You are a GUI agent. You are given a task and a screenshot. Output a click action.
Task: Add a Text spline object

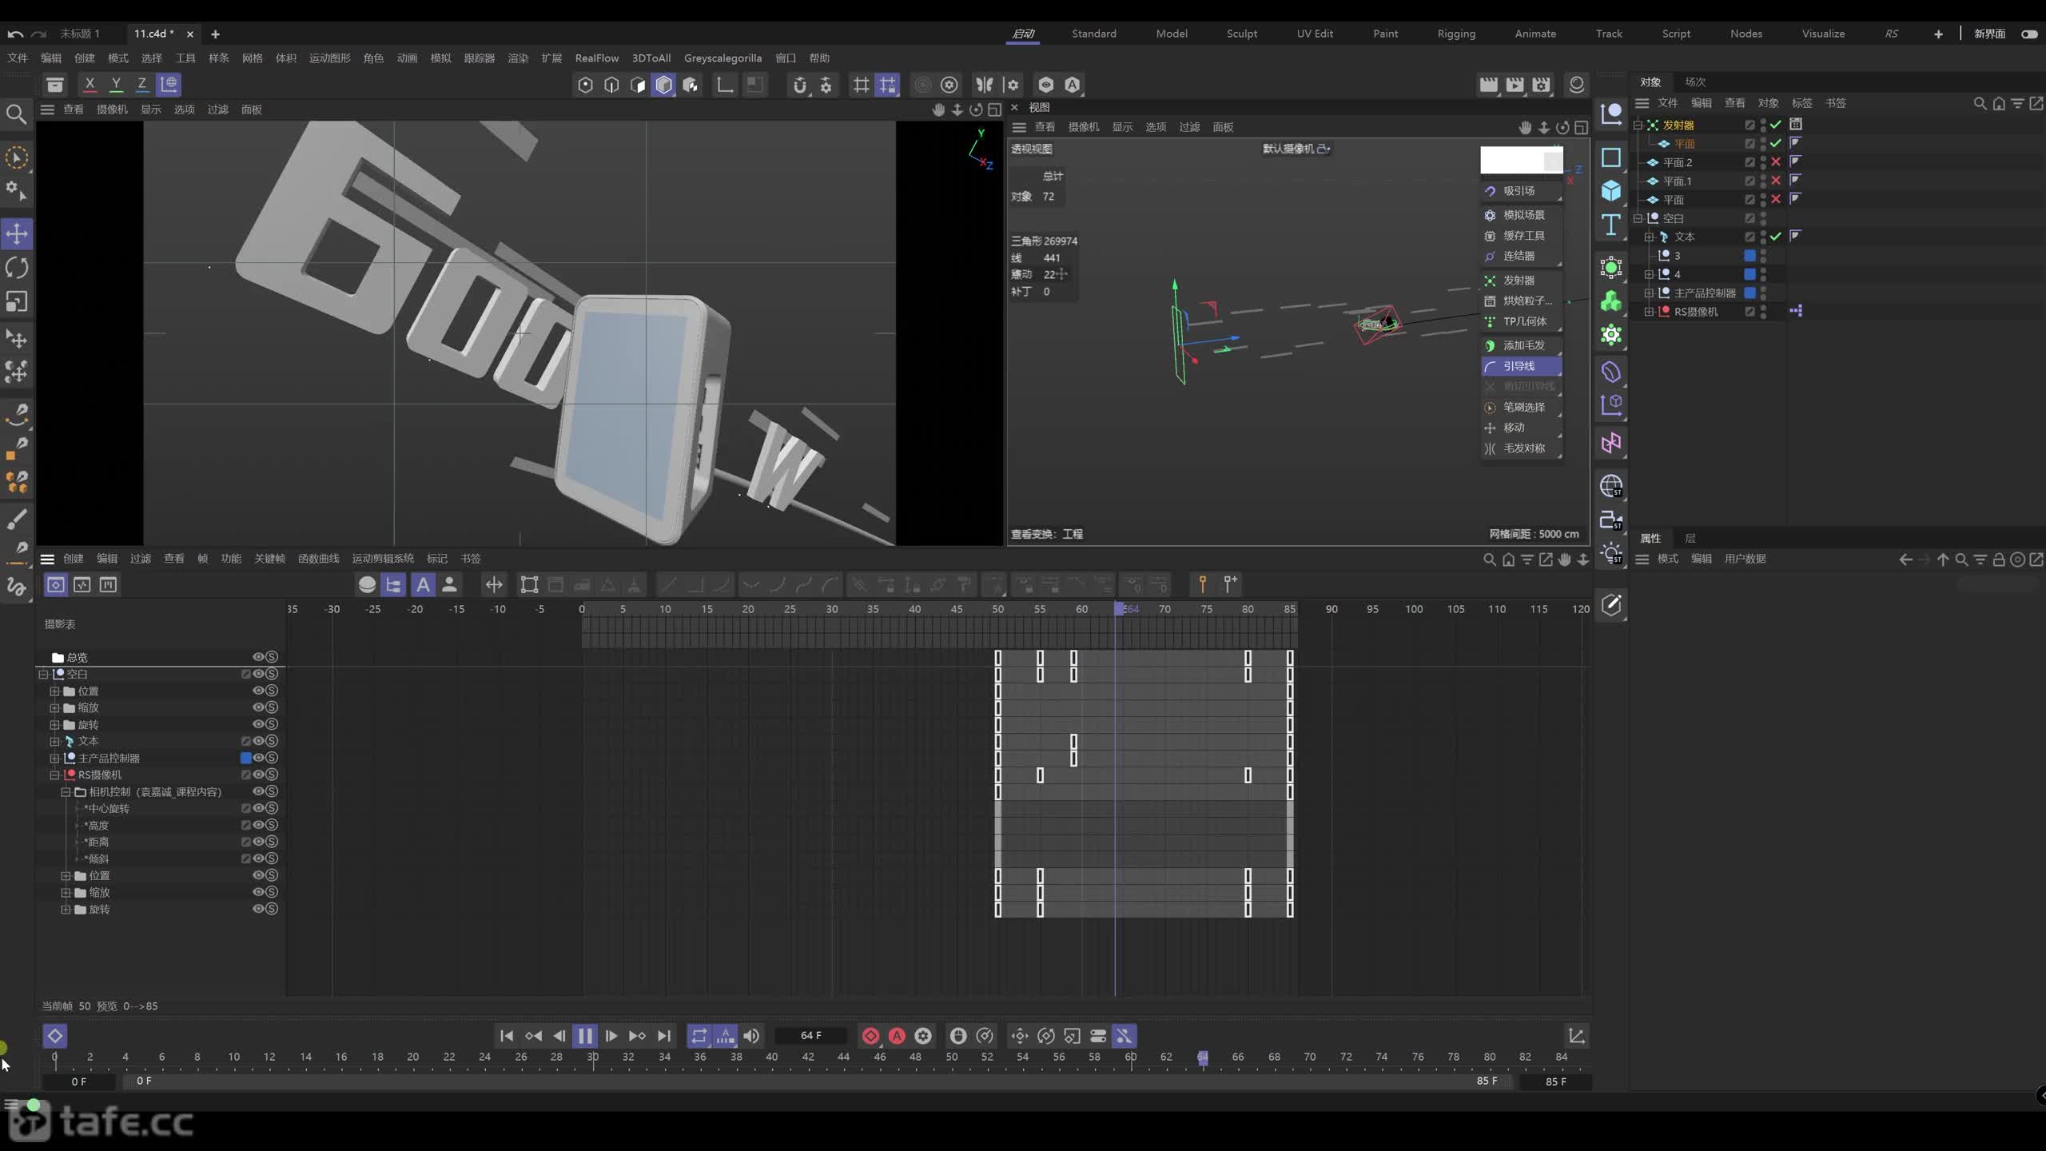coord(1610,225)
